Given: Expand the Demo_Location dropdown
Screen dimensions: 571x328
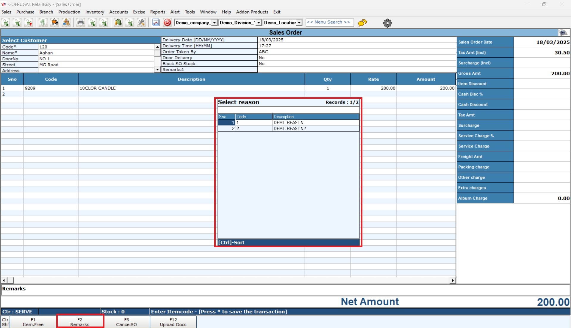Looking at the screenshot, I should tap(299, 23).
